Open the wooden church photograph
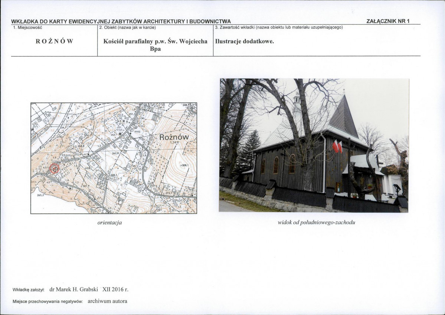445x315 pixels. 314,145
